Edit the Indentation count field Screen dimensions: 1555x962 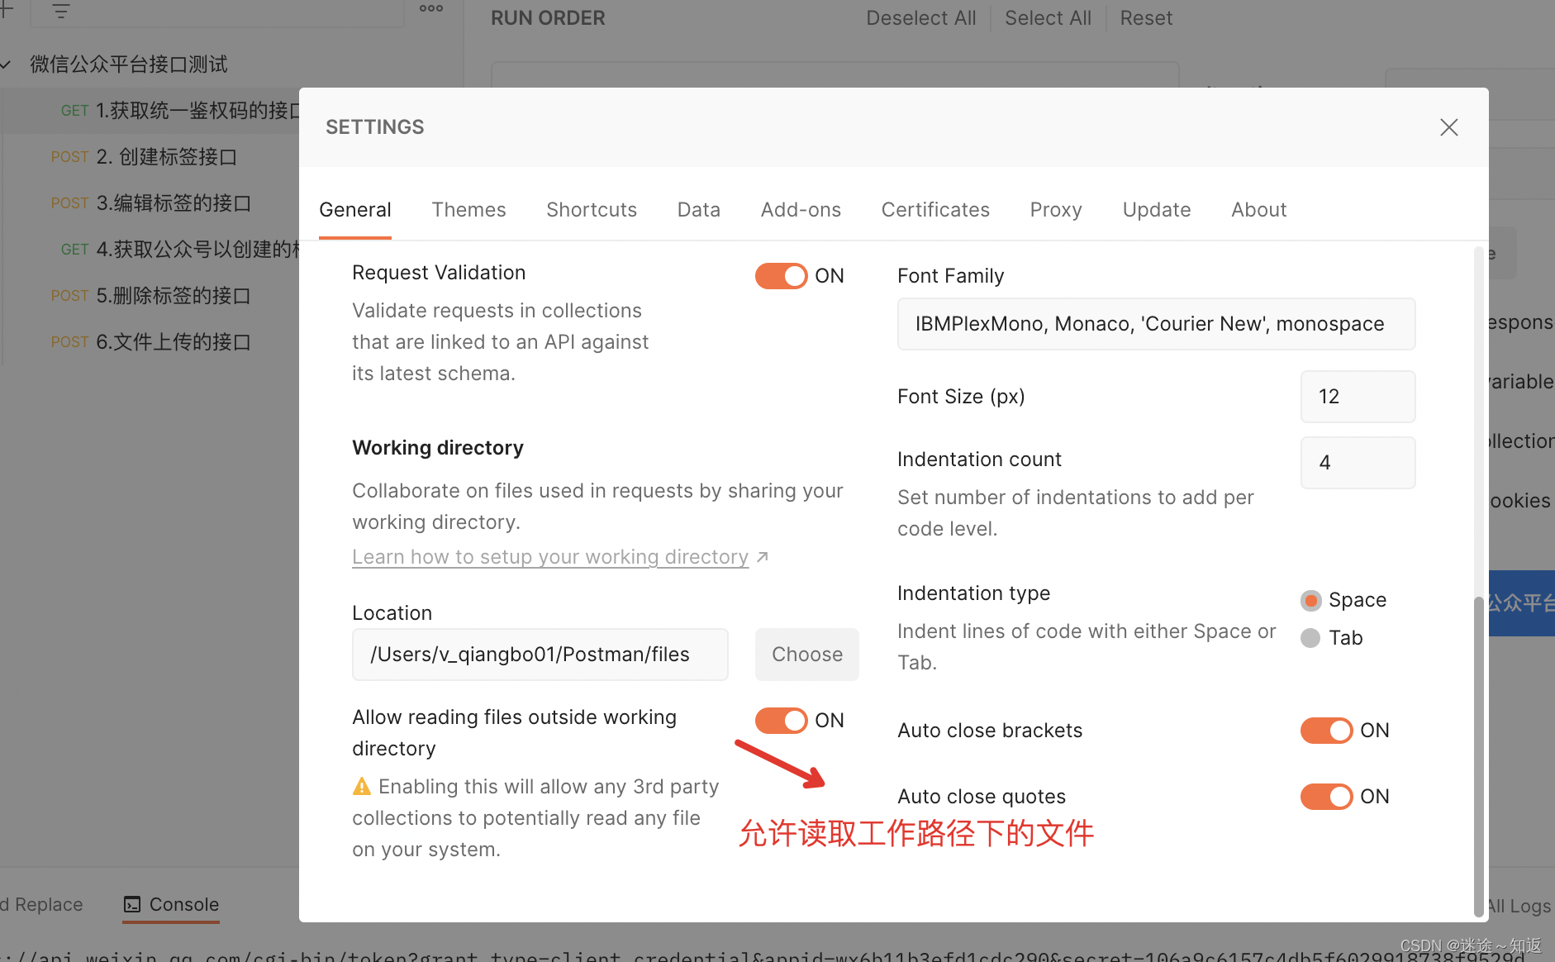(x=1358, y=463)
